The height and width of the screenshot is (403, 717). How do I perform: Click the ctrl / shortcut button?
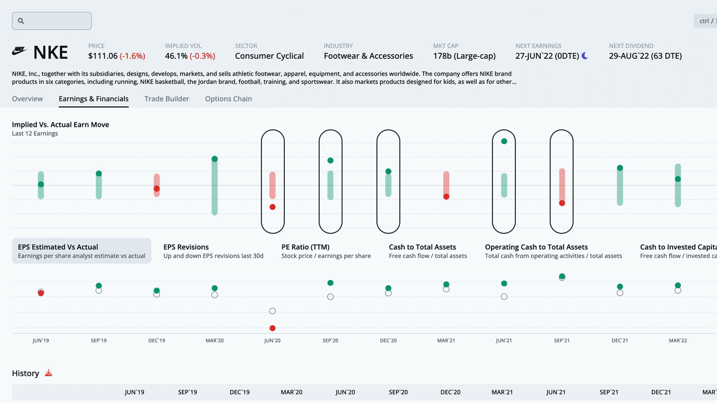point(706,21)
